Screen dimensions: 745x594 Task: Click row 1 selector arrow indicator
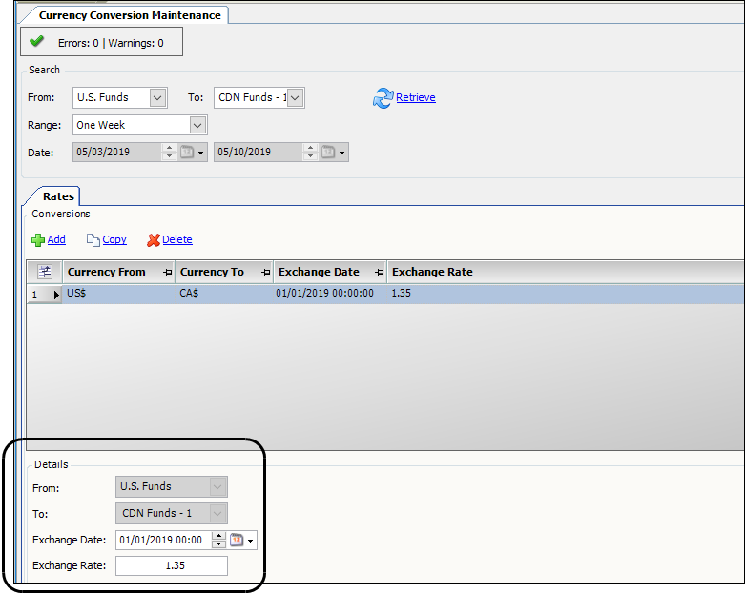tap(56, 295)
